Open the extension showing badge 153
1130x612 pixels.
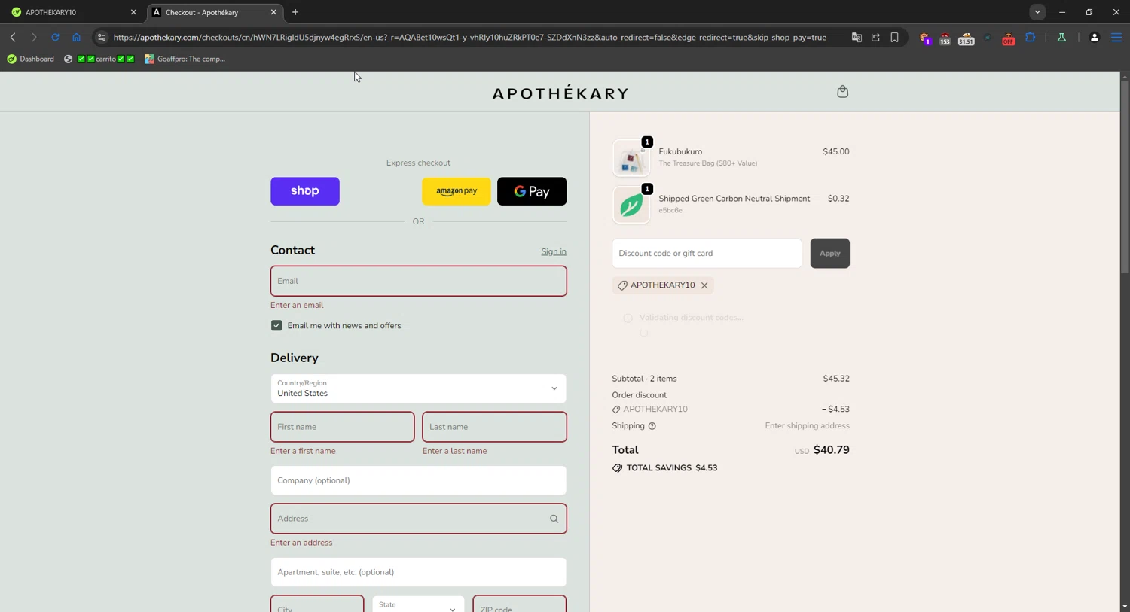(x=945, y=38)
